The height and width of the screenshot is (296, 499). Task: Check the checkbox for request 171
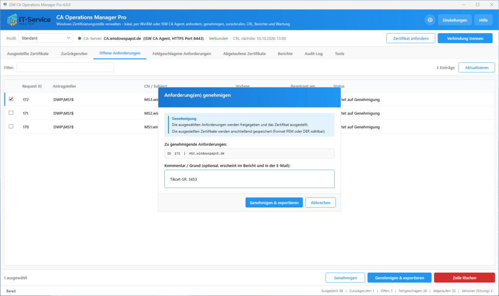pos(11,113)
